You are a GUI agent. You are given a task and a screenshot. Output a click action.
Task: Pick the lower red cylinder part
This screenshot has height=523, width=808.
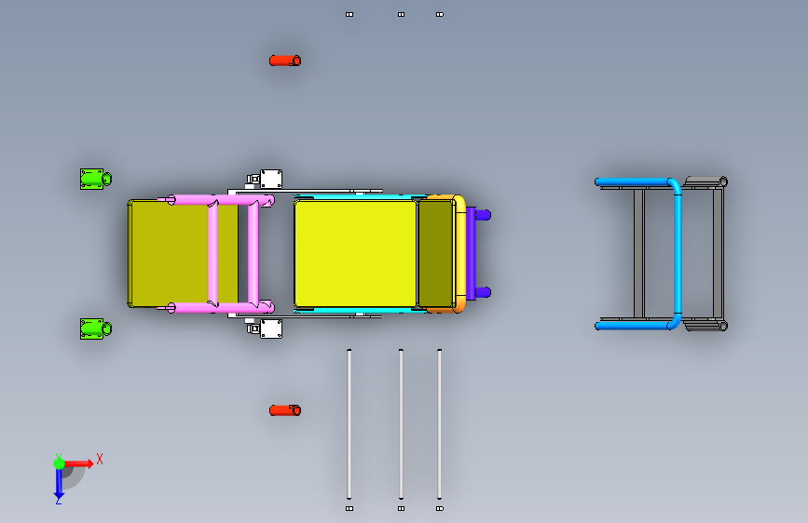(285, 410)
